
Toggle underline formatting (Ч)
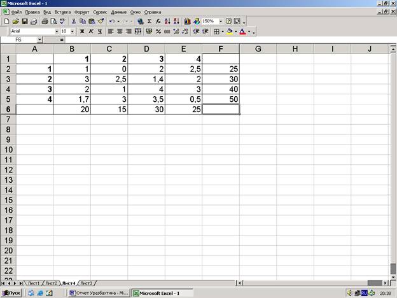point(100,31)
